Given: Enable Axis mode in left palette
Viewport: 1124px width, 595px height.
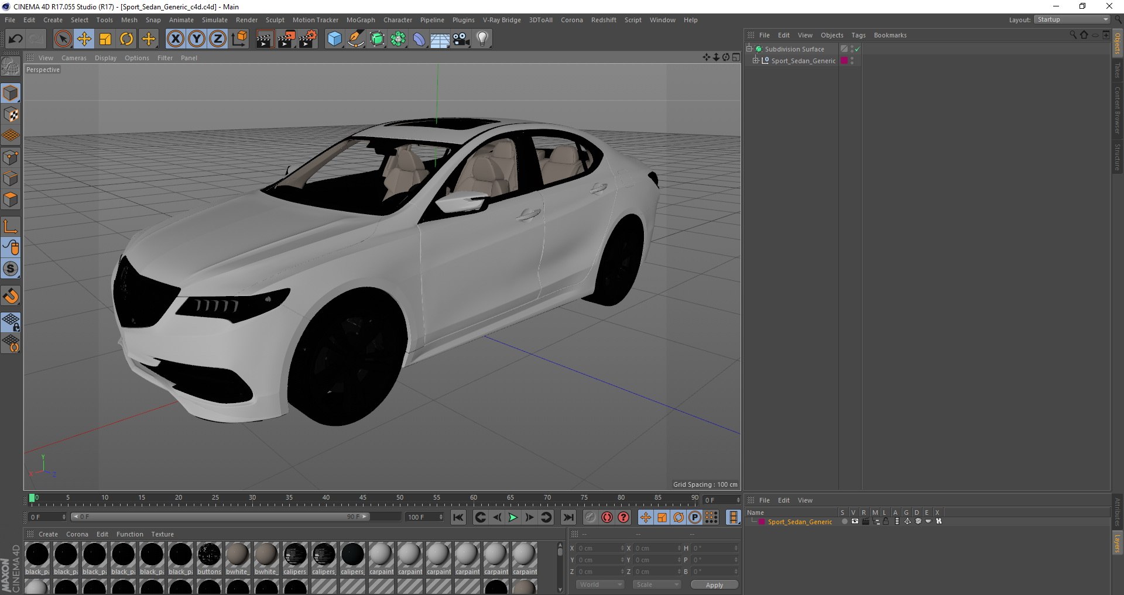Looking at the screenshot, I should [11, 226].
